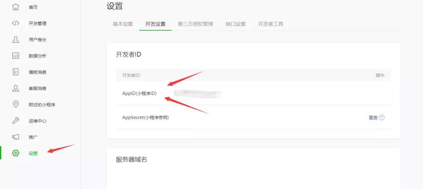
Task: Select 数据分析 text in the sidebar
Action: coord(38,56)
